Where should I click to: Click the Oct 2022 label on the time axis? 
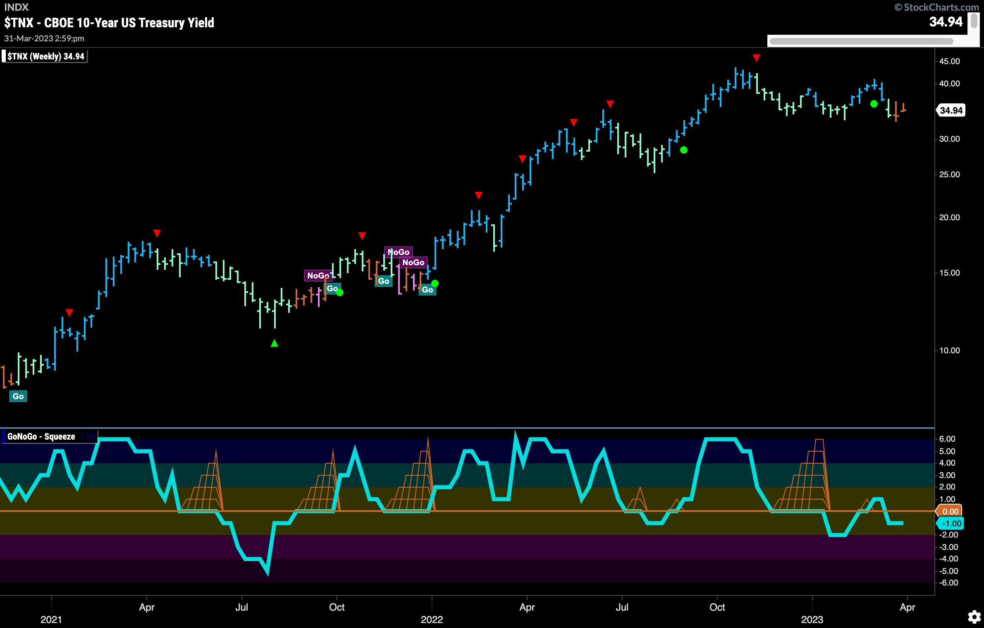pos(717,607)
